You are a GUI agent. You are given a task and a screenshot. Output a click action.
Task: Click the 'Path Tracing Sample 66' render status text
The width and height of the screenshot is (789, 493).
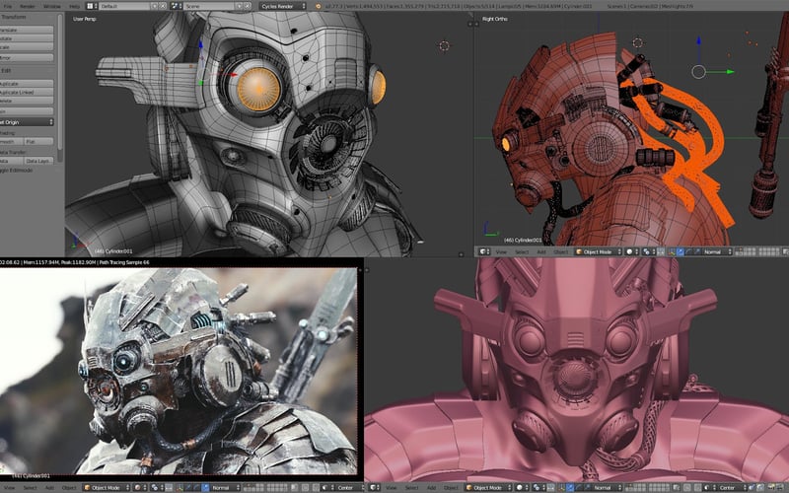click(x=125, y=262)
